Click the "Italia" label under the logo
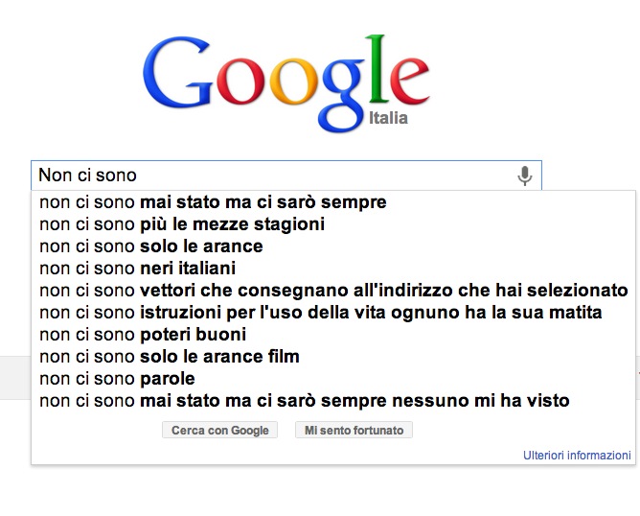The width and height of the screenshot is (640, 516). [x=388, y=118]
